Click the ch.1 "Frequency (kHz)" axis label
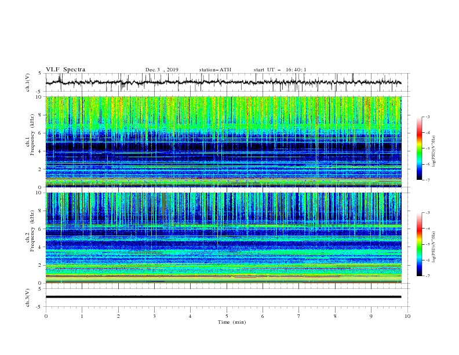Image resolution: width=459 pixels, height=355 pixels. coord(32,135)
